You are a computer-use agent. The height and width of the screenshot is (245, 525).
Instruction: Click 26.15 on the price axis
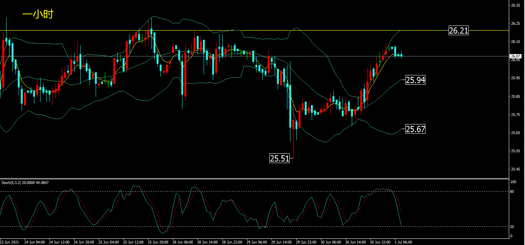(515, 42)
